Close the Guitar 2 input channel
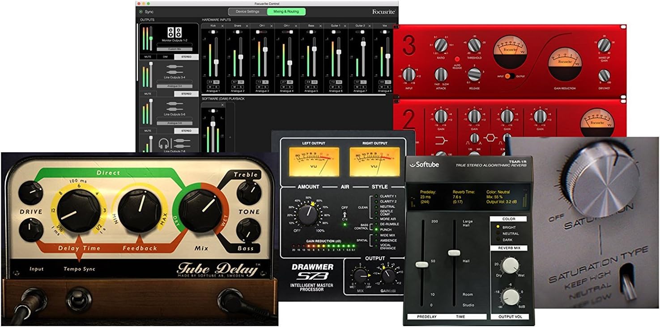This screenshot has height=327, width=660. 370,26
